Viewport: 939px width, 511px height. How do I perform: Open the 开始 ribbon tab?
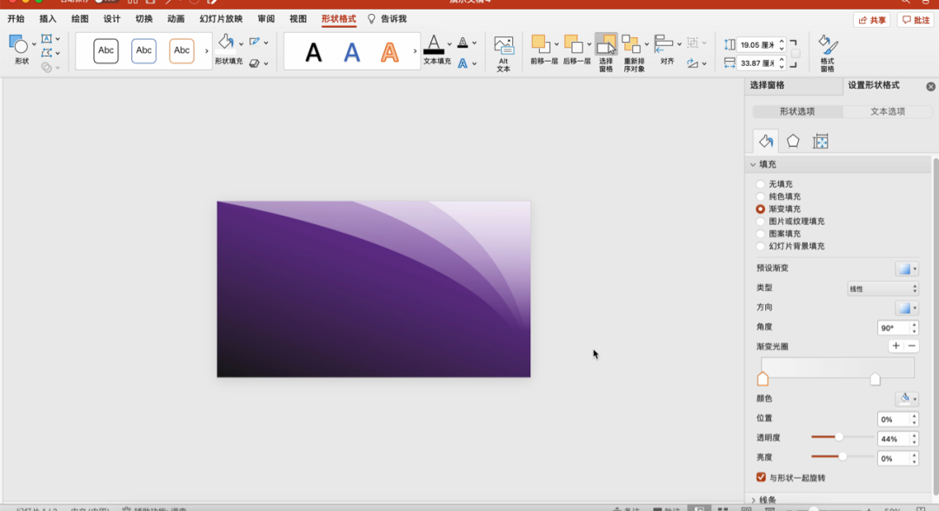pos(17,19)
